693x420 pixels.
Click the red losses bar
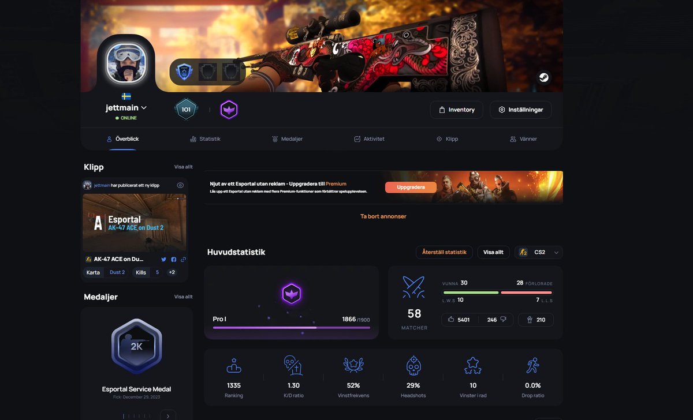coord(526,292)
